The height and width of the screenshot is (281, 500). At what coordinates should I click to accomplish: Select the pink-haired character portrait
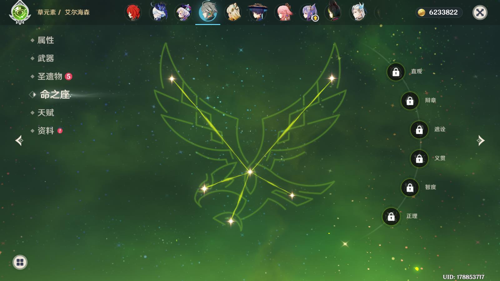(x=283, y=12)
